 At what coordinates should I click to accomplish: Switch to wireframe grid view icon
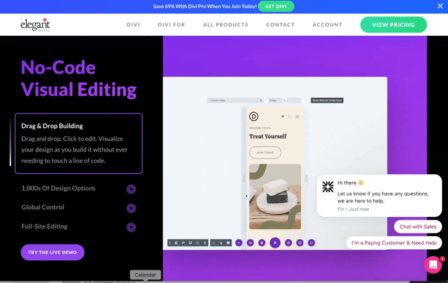176,243
